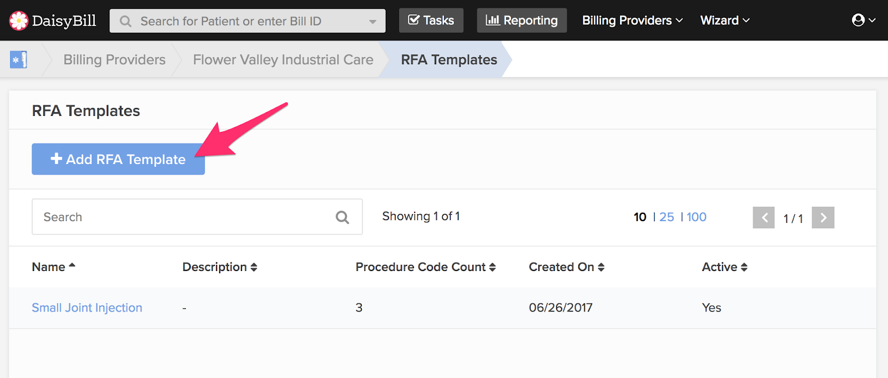Expand the patient search dropdown arrow
This screenshot has height=378, width=888.
pyautogui.click(x=373, y=22)
